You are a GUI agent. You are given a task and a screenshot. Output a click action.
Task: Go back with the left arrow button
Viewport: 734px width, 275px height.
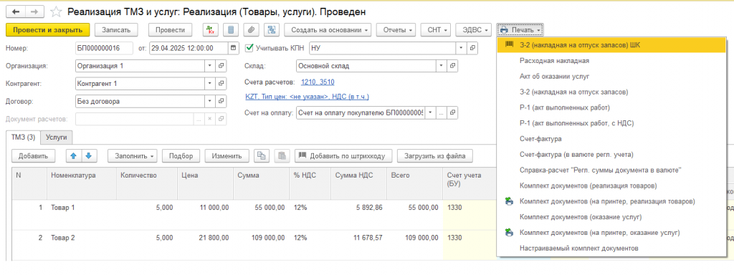[x=16, y=11]
